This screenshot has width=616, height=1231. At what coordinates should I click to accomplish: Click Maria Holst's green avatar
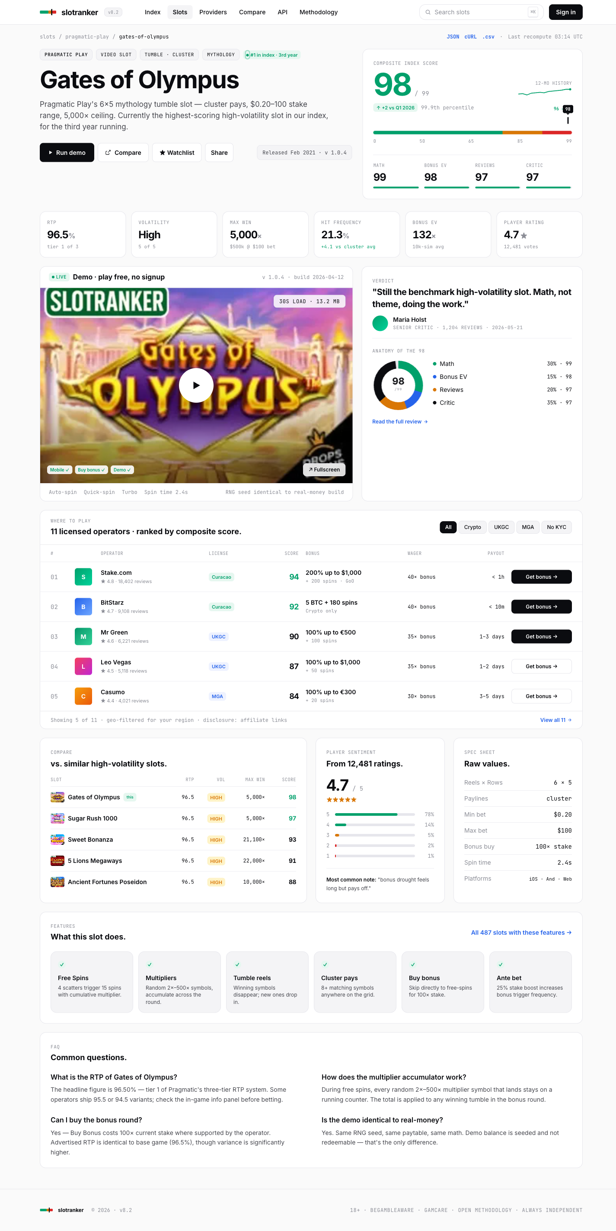(380, 323)
